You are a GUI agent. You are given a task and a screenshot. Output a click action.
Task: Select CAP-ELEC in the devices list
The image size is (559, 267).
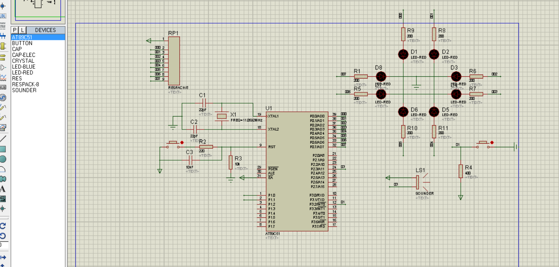(38, 55)
